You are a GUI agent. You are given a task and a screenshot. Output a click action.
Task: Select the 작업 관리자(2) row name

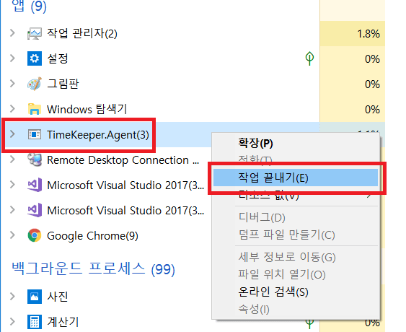click(x=82, y=34)
